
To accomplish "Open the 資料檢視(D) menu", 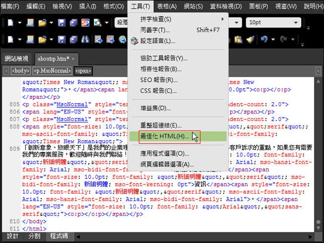I will [x=226, y=7].
